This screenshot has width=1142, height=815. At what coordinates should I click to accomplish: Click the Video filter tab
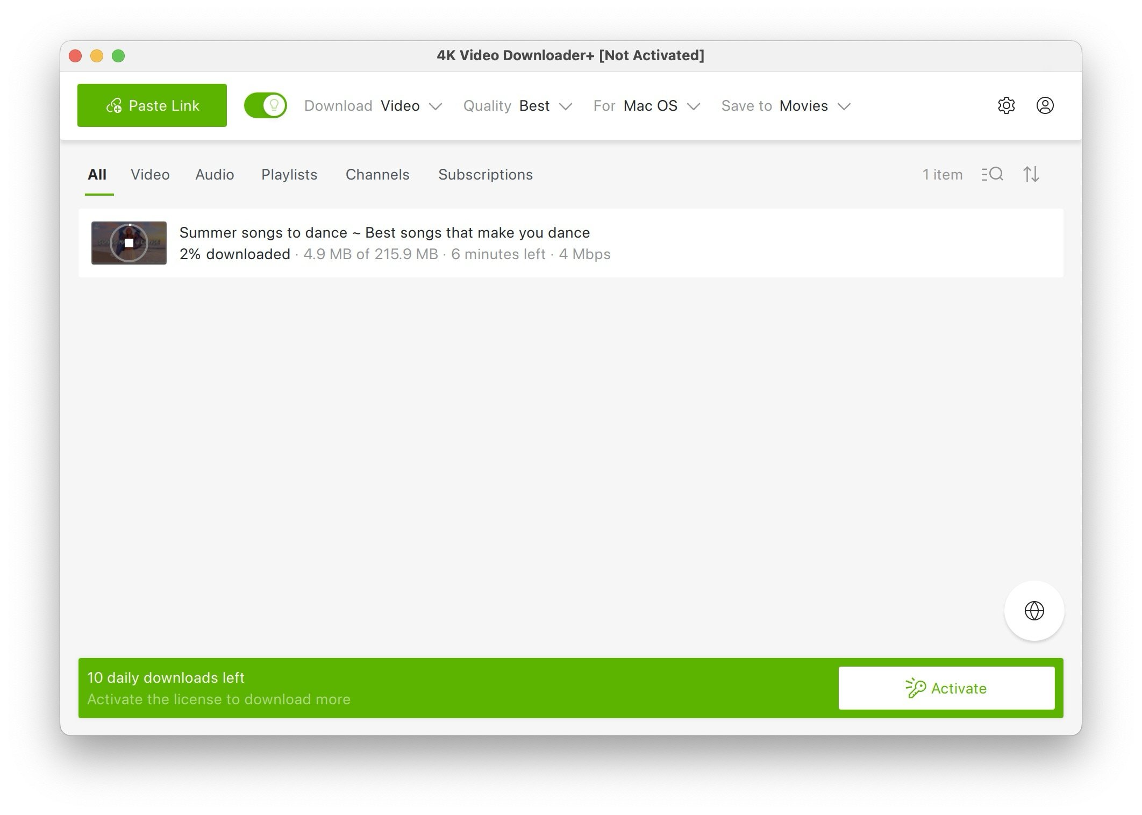tap(150, 174)
